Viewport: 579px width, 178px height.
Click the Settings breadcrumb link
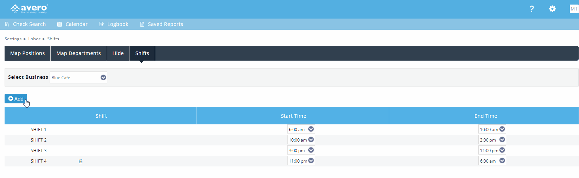(13, 39)
